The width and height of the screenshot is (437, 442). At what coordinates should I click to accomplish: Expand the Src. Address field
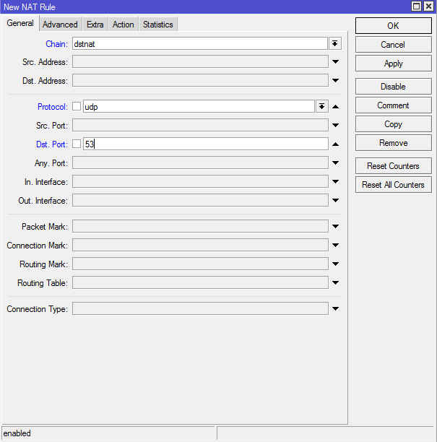335,61
